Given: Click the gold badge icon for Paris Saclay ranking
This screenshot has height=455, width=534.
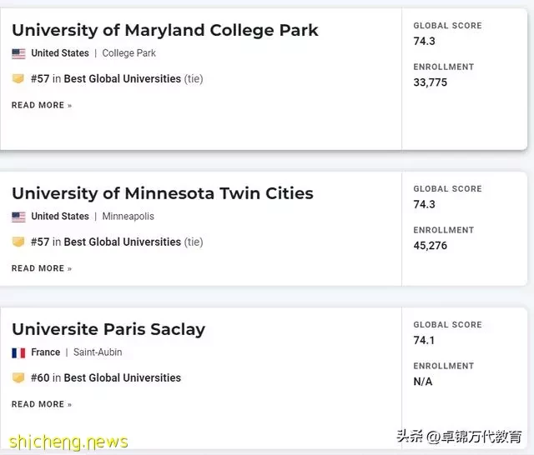Looking at the screenshot, I should 18,377.
